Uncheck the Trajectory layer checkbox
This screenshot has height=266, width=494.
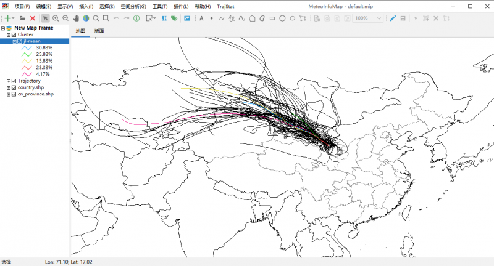(x=14, y=81)
